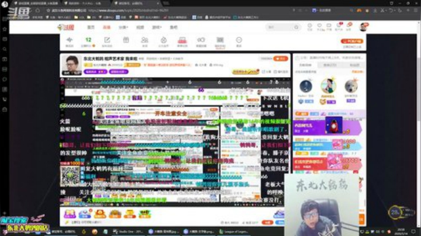Click the purple rocket gift banner

pyautogui.click(x=327, y=127)
